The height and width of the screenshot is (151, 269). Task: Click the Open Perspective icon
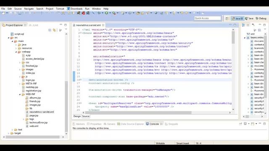pos(227,18)
